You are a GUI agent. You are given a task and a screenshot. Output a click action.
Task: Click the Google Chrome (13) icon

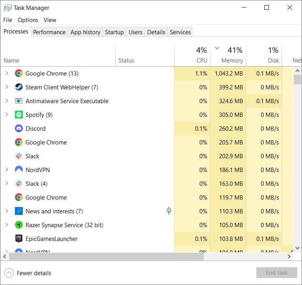[x=19, y=74]
